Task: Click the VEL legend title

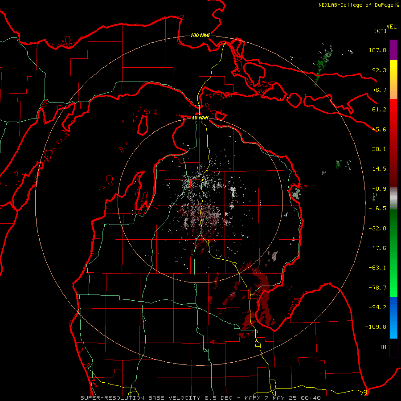Action: tap(391, 27)
